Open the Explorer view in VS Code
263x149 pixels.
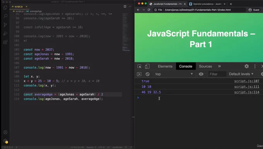coord(5,8)
